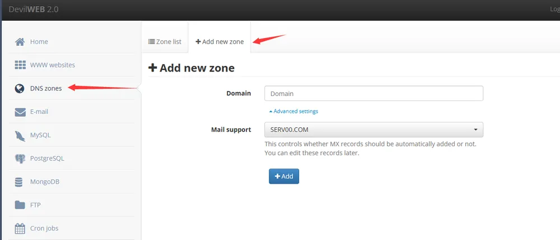Screen dimensions: 560x240
Task: Navigate to E-mail section
Action: 39,112
